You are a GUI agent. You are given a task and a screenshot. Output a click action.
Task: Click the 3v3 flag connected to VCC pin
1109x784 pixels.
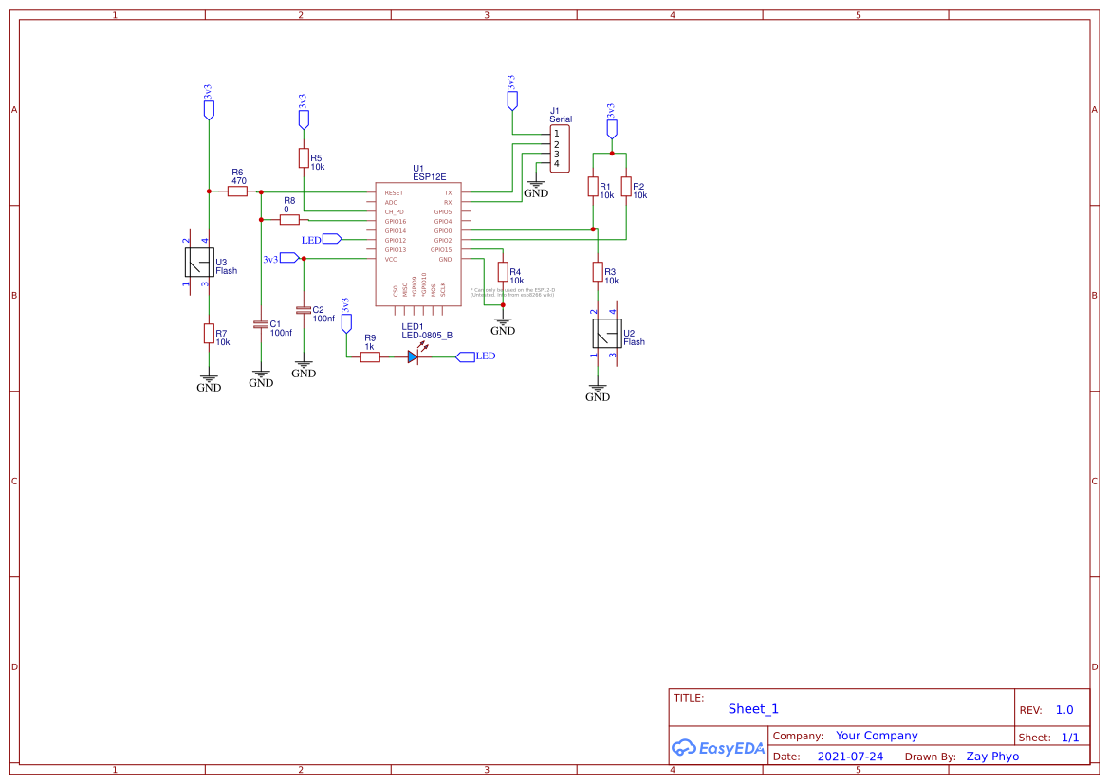click(x=282, y=259)
